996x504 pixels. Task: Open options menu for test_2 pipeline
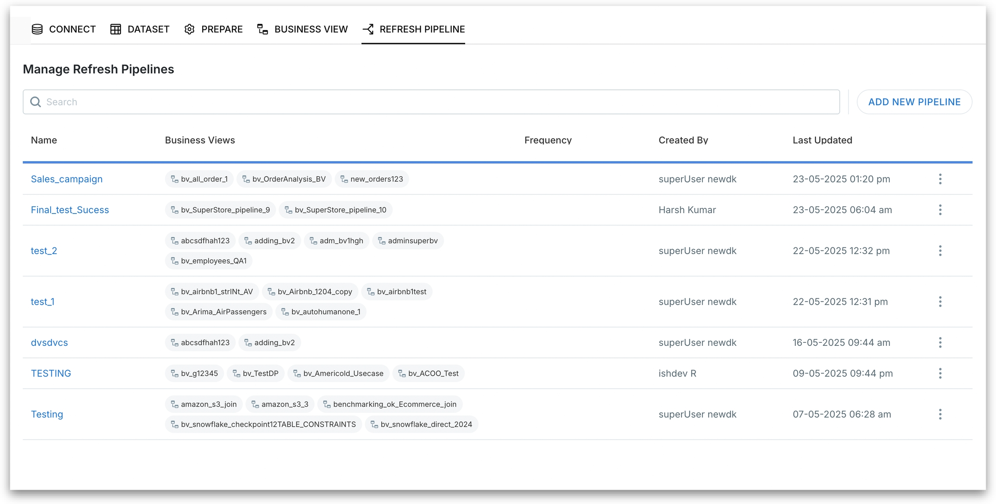[x=940, y=251]
